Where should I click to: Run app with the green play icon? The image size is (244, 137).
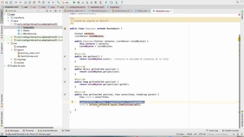pyautogui.click(x=74, y=2)
